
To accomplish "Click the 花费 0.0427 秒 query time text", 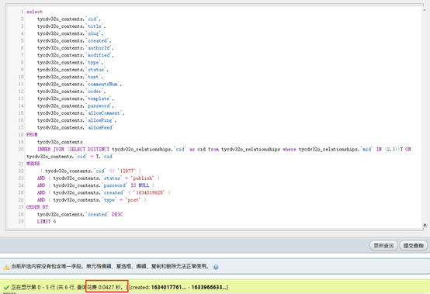I will [x=105, y=287].
